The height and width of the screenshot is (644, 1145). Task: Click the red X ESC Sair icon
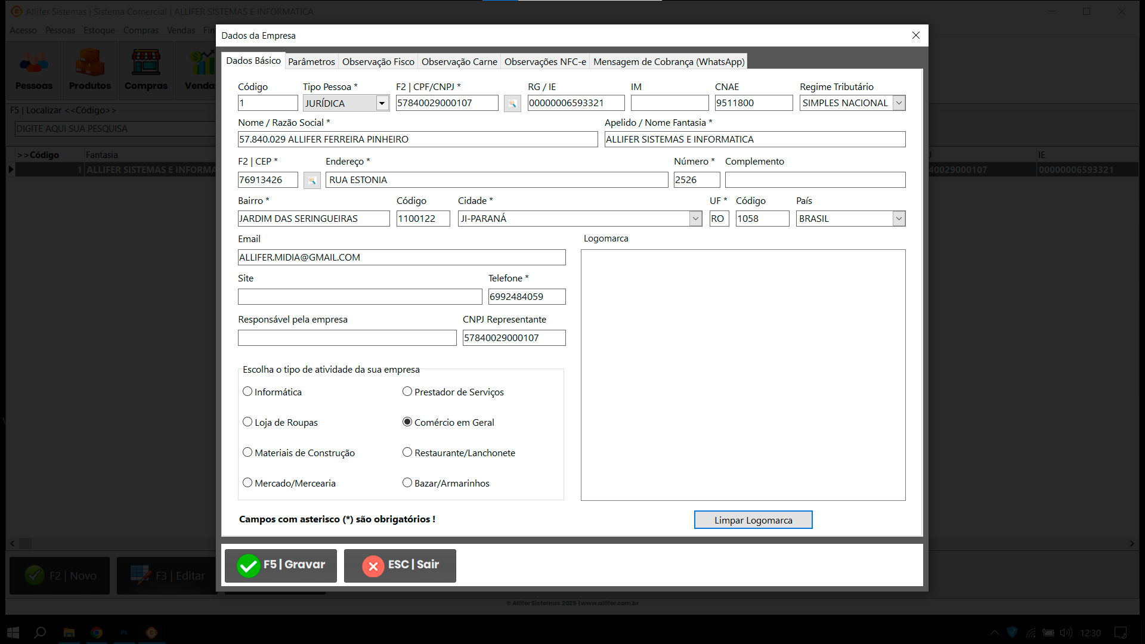[x=373, y=565]
